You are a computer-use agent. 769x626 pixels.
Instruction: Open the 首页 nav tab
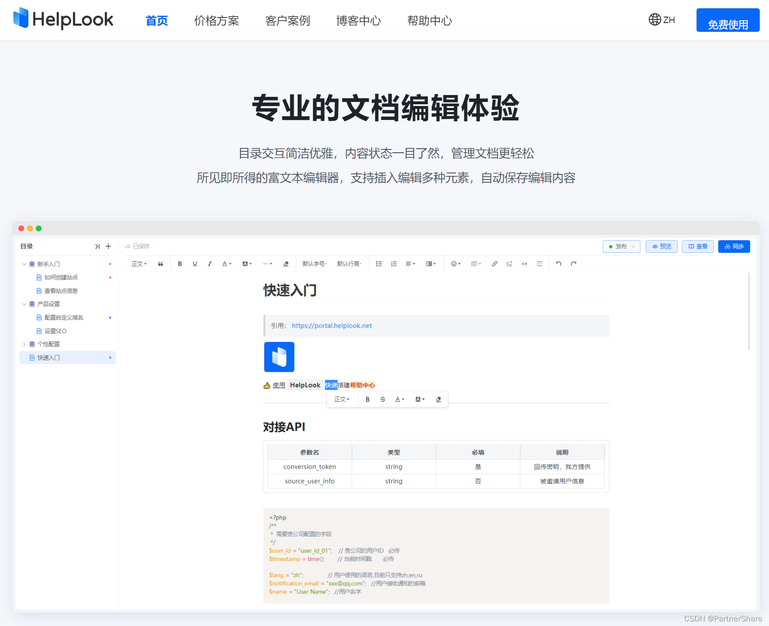point(156,21)
